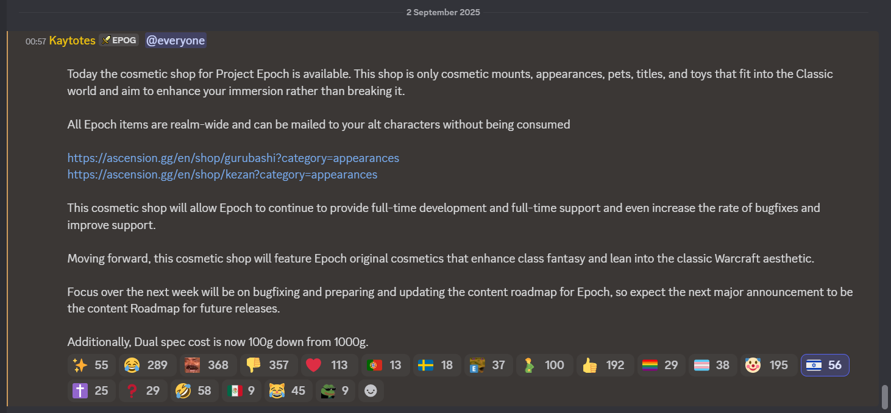Image resolution: width=891 pixels, height=413 pixels.
Task: Select the Mexico flag reaction
Action: (x=241, y=390)
